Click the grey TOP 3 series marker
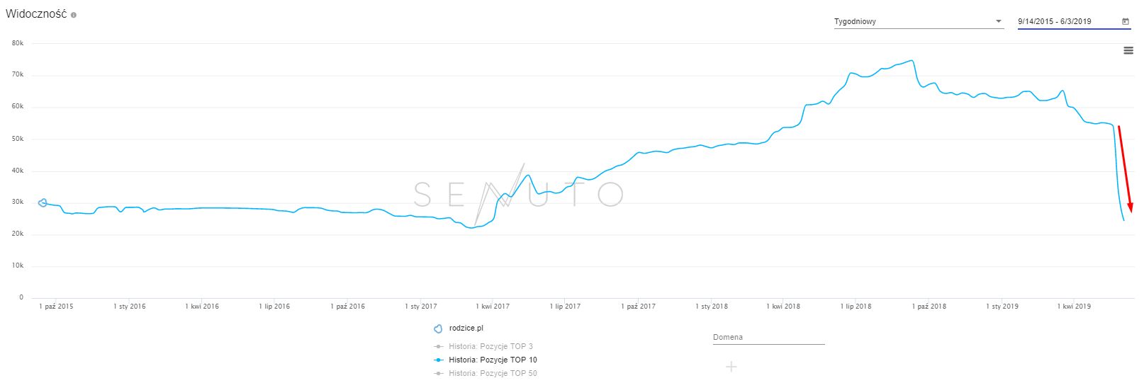This screenshot has width=1144, height=383. click(x=439, y=347)
